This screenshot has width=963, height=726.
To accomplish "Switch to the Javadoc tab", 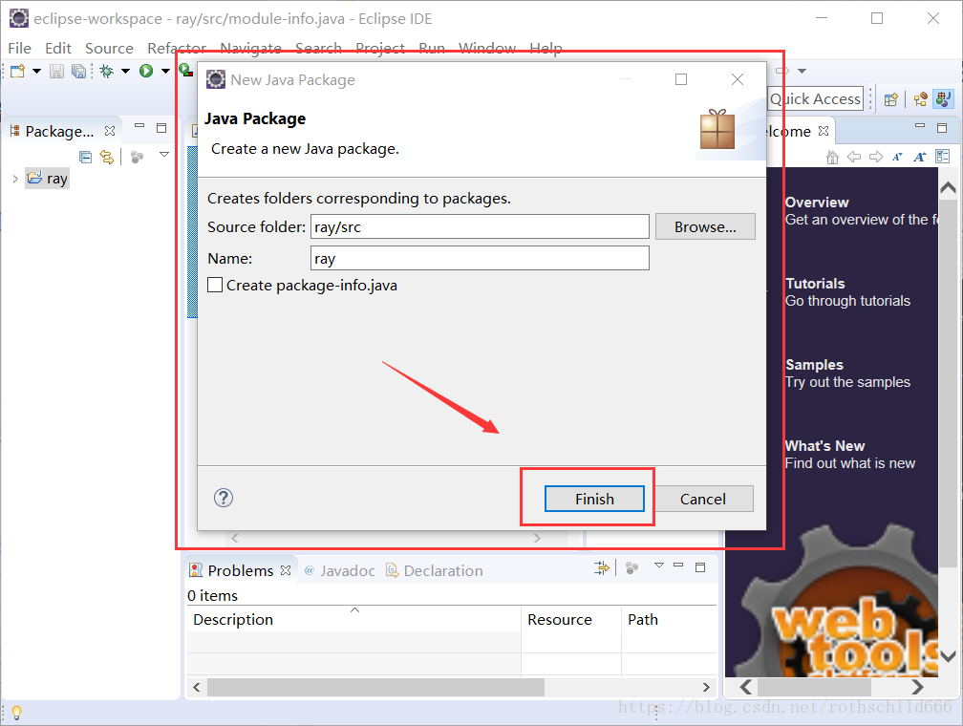I will pos(340,570).
